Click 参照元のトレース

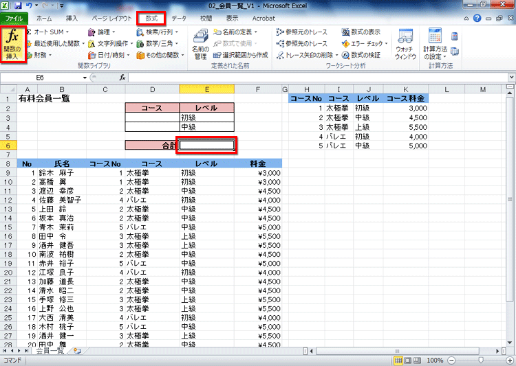(x=302, y=32)
